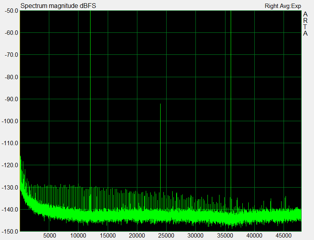Click the -50.0 y-axis label
Viewport: 314px width, 240px height.
click(11, 11)
